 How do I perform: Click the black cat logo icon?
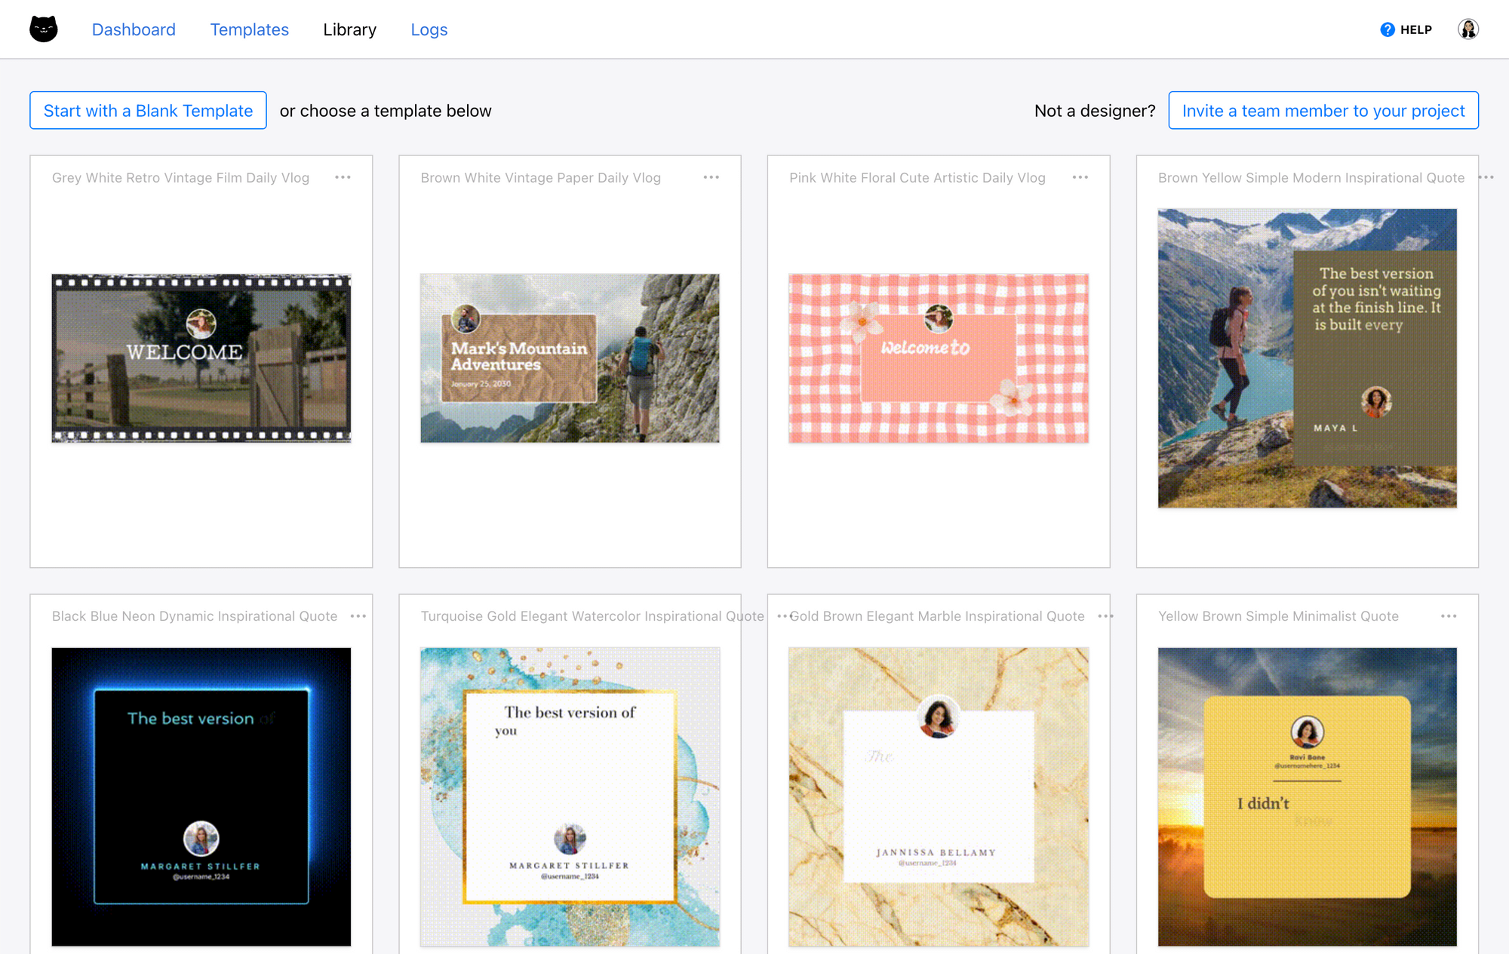coord(44,29)
